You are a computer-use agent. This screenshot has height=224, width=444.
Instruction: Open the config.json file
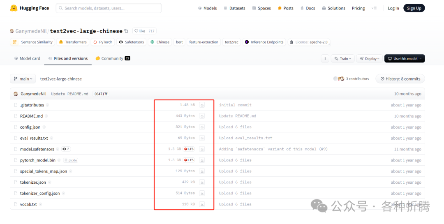click(x=30, y=127)
